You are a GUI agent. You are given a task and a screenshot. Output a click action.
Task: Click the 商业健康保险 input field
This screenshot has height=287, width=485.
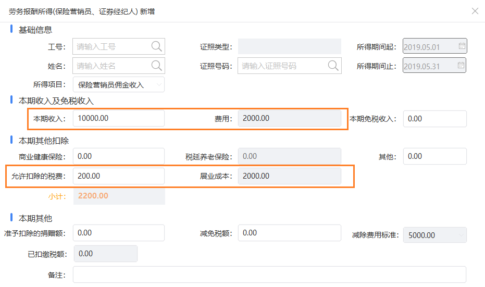(x=119, y=156)
